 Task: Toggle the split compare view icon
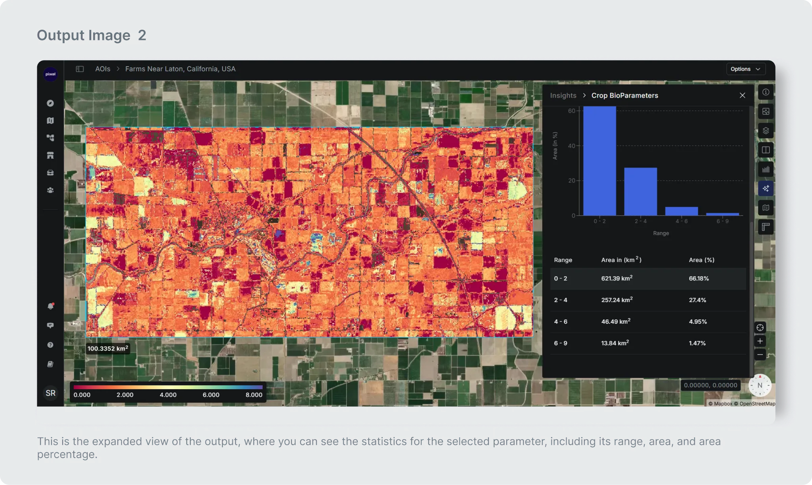(x=766, y=150)
